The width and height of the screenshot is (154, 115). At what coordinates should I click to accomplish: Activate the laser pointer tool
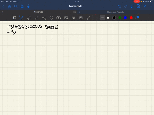(x=88, y=18)
